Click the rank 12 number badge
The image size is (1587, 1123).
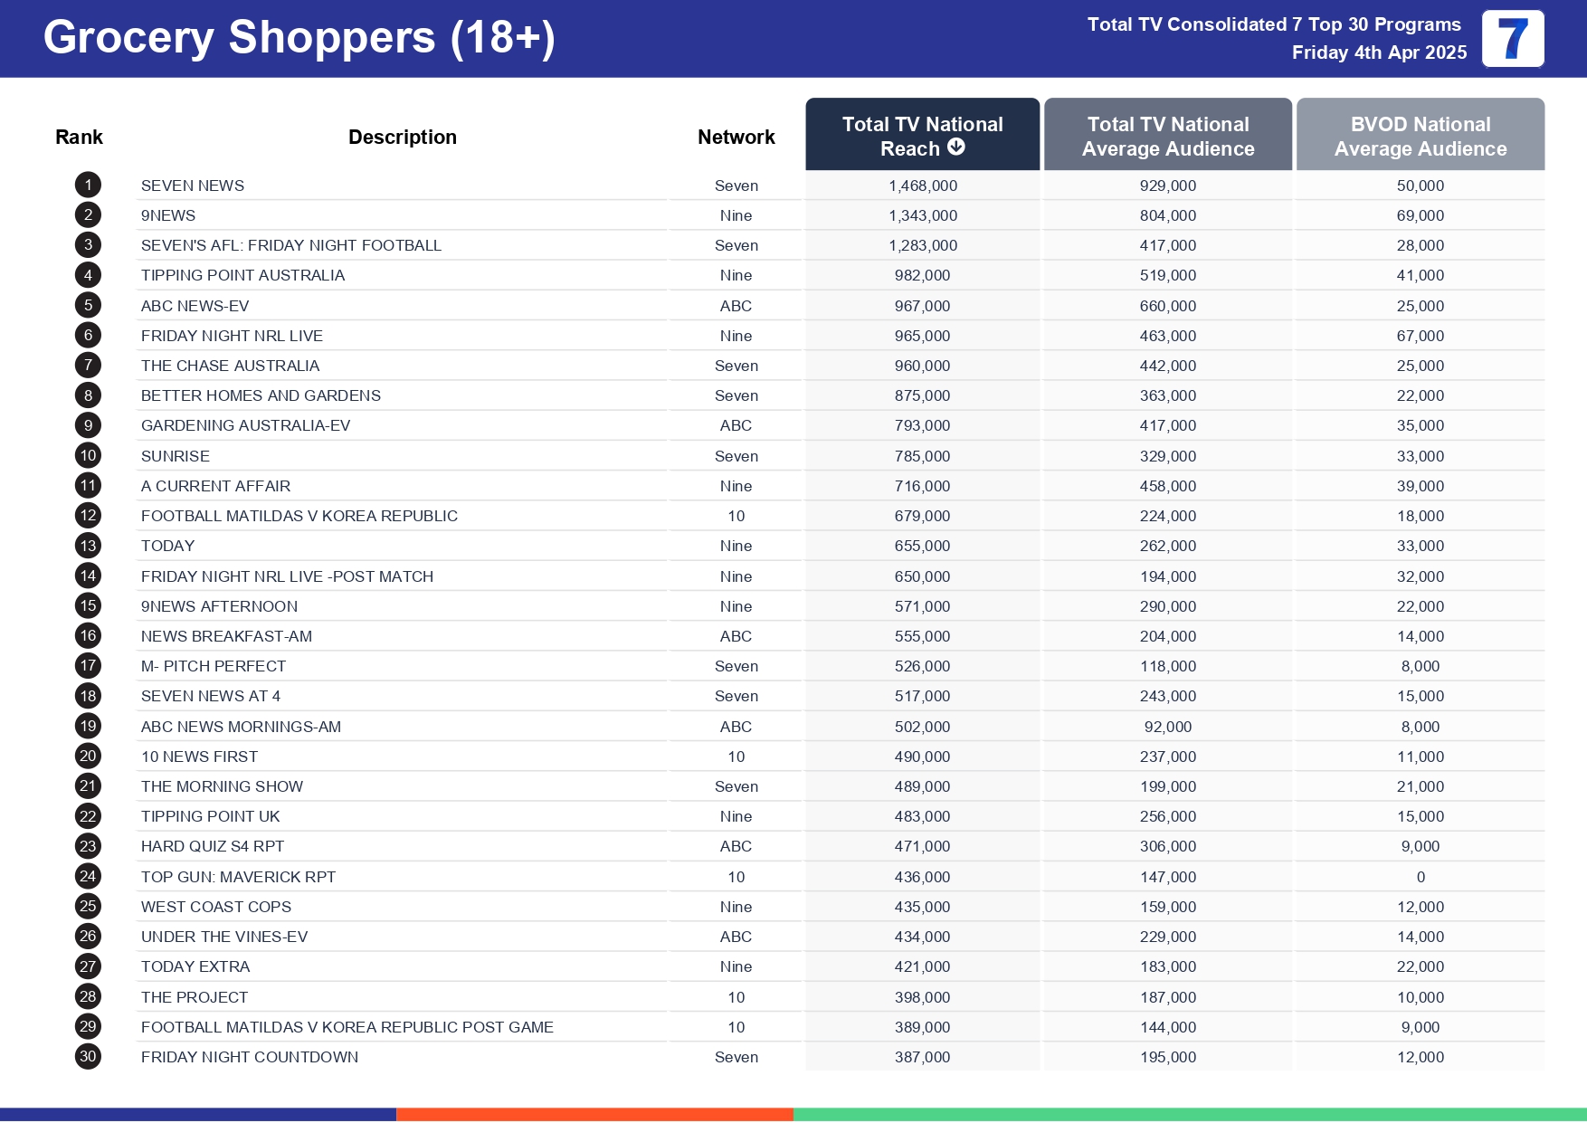[88, 516]
